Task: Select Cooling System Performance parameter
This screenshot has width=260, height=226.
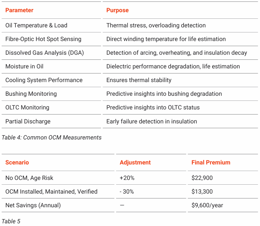Action: coord(44,80)
